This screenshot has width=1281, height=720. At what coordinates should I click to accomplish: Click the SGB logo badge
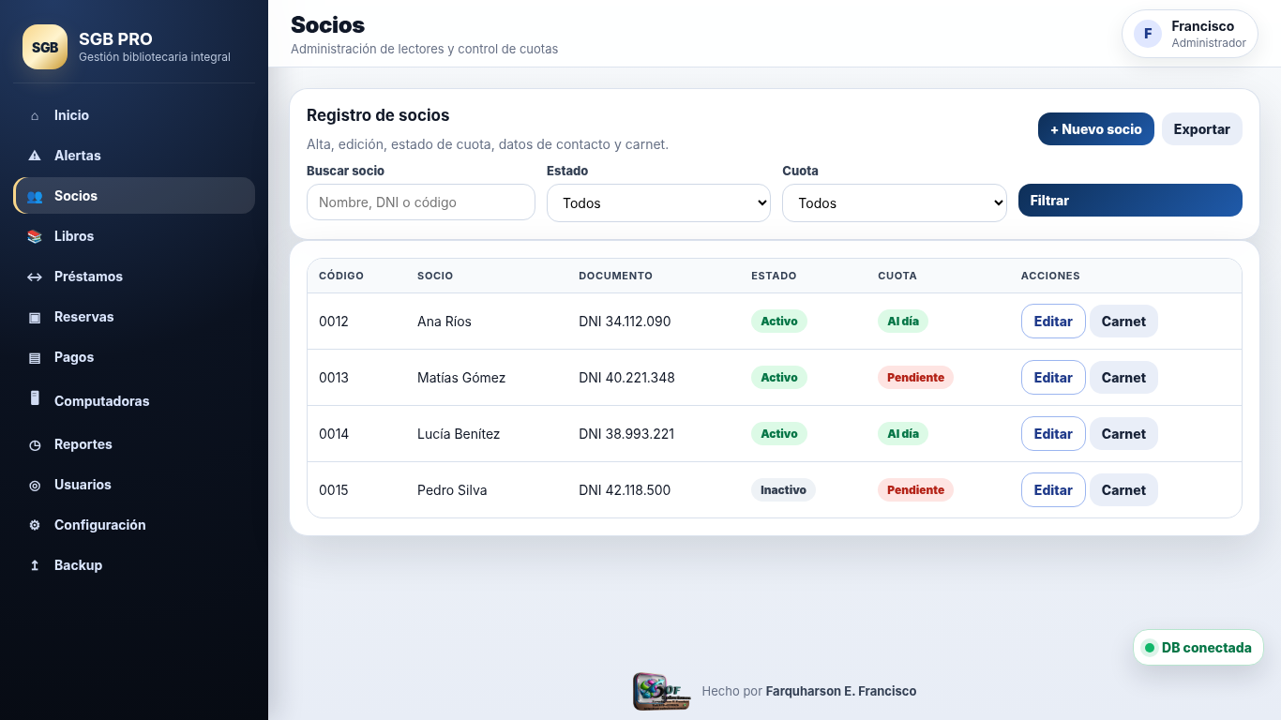pyautogui.click(x=45, y=47)
